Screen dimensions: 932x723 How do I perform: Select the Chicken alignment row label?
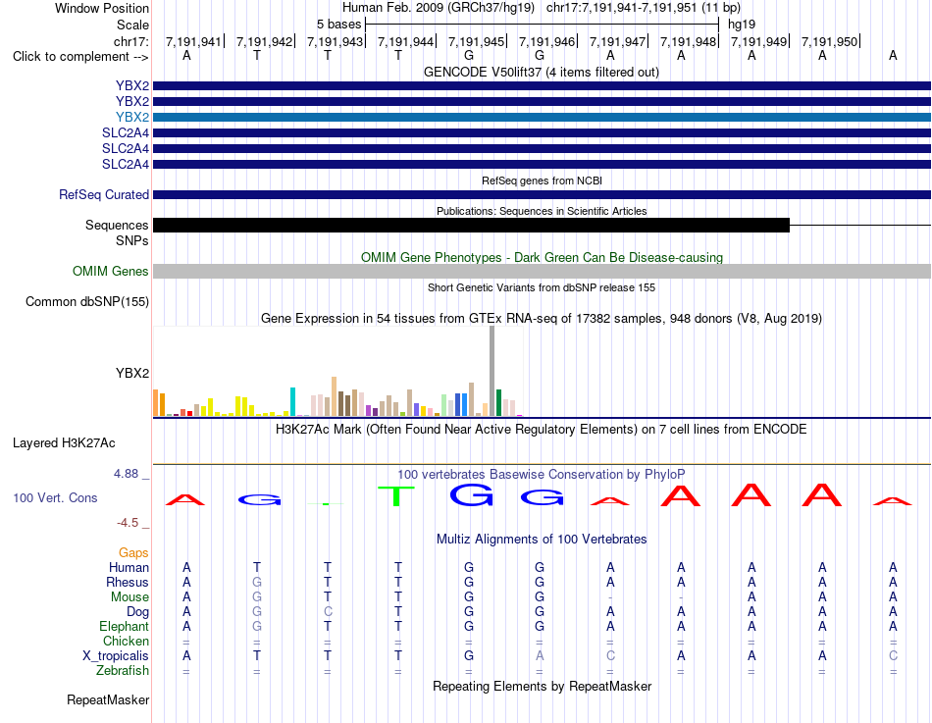[126, 641]
